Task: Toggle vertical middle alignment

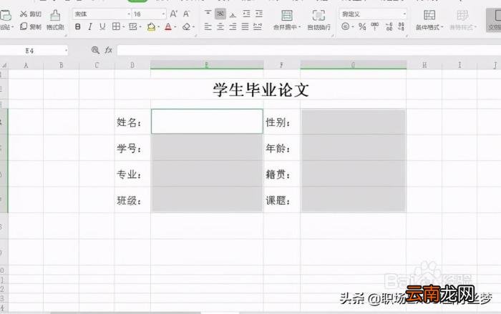Action: click(x=220, y=14)
